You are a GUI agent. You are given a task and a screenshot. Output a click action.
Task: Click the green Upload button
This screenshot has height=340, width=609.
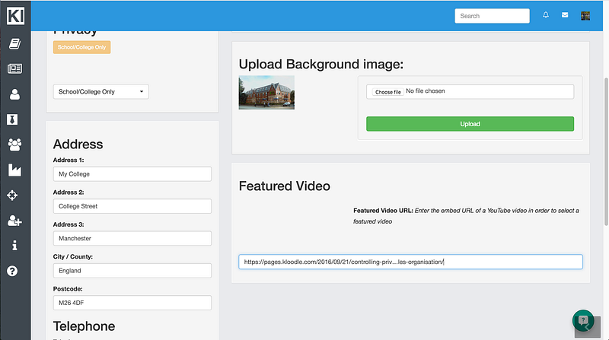coord(470,124)
